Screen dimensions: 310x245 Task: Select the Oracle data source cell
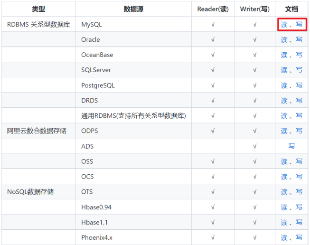pyautogui.click(x=133, y=40)
